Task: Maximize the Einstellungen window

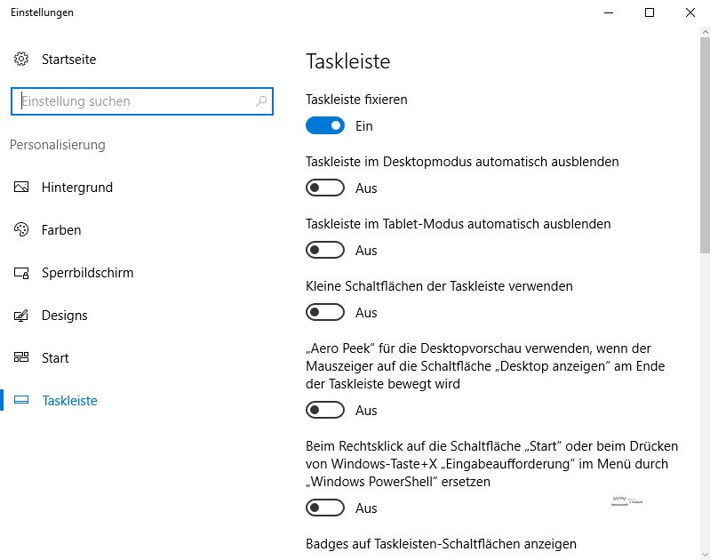Action: point(650,12)
